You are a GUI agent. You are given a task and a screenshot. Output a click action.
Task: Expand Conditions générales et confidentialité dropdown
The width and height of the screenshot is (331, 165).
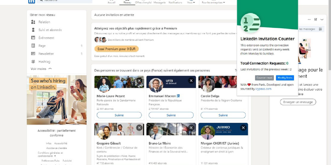coord(50,154)
